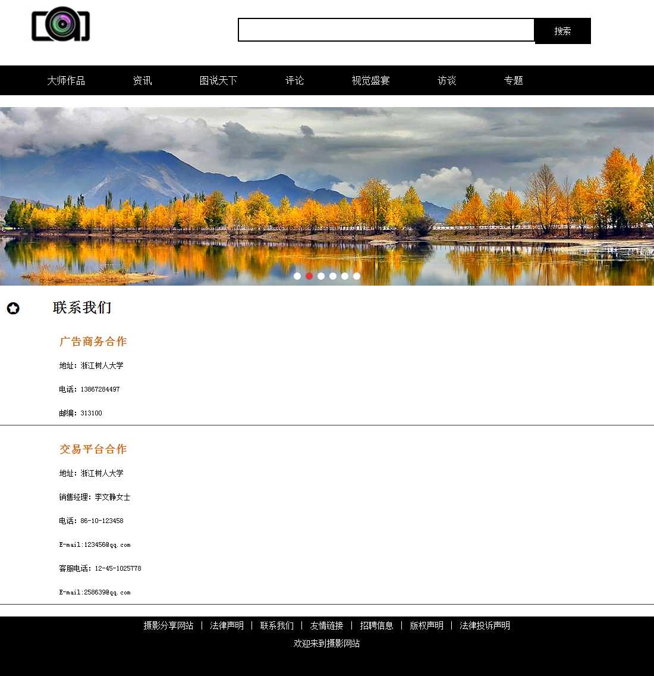This screenshot has width=654, height=676.
Task: Choose 专题 in the top menu
Action: [x=513, y=80]
